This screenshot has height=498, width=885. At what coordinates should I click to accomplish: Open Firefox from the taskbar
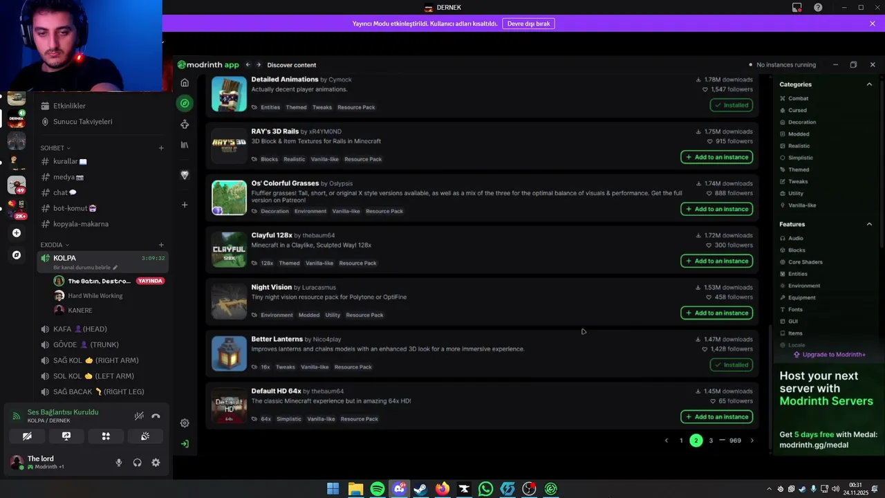tap(442, 489)
